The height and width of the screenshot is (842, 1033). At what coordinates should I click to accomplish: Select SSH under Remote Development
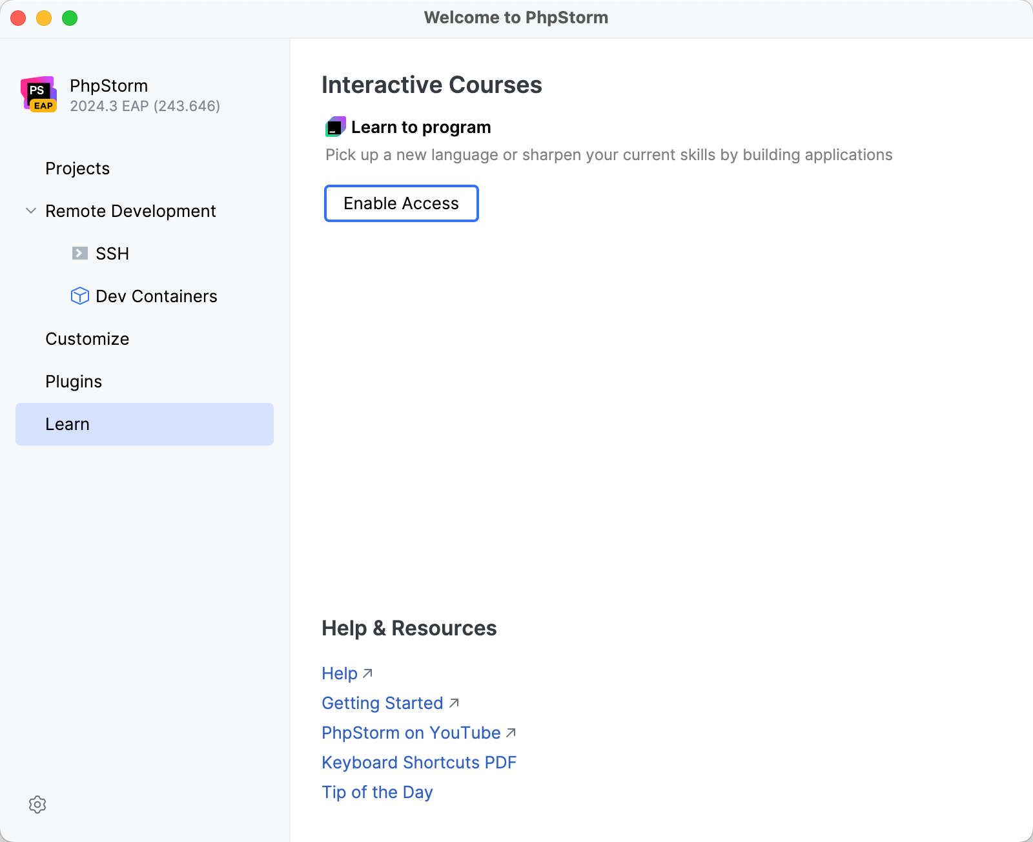tap(112, 253)
